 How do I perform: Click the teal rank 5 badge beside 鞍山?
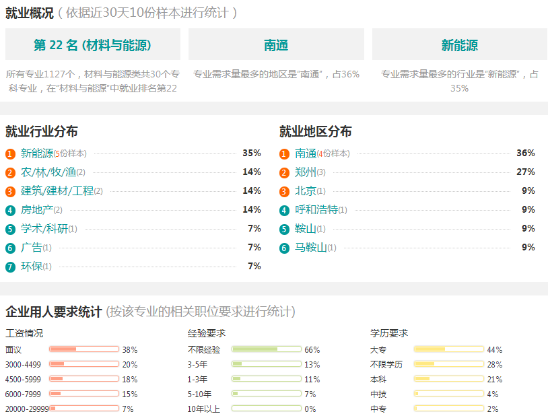(284, 230)
